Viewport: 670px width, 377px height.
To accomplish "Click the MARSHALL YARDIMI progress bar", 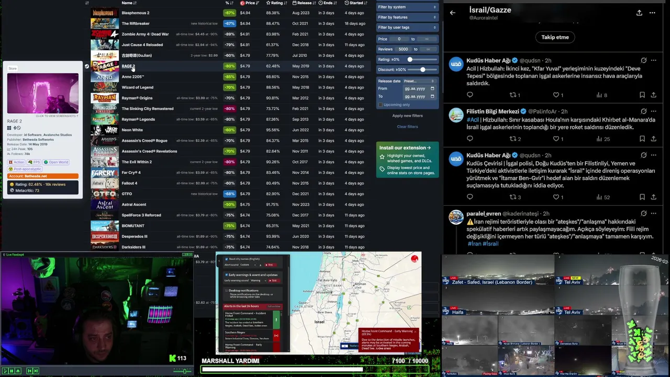I will point(315,369).
